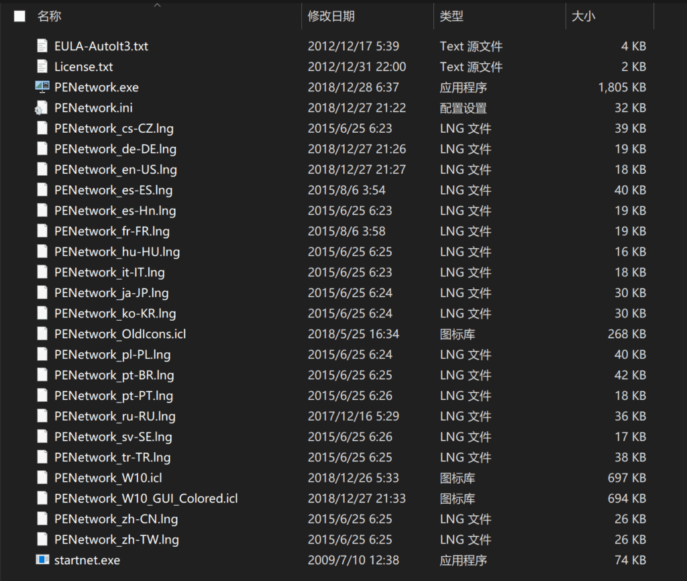Select the PENetwork_de-DE.lng file name

tap(115, 149)
